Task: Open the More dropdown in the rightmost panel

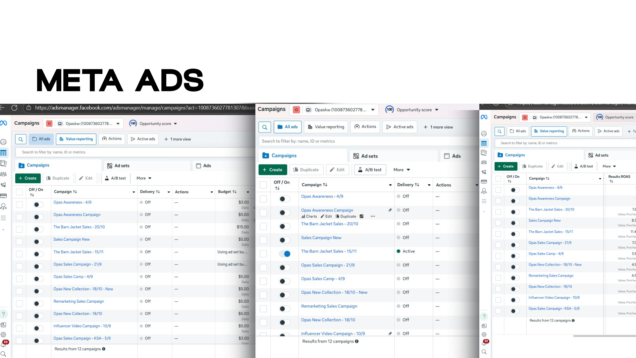Action: [x=609, y=166]
